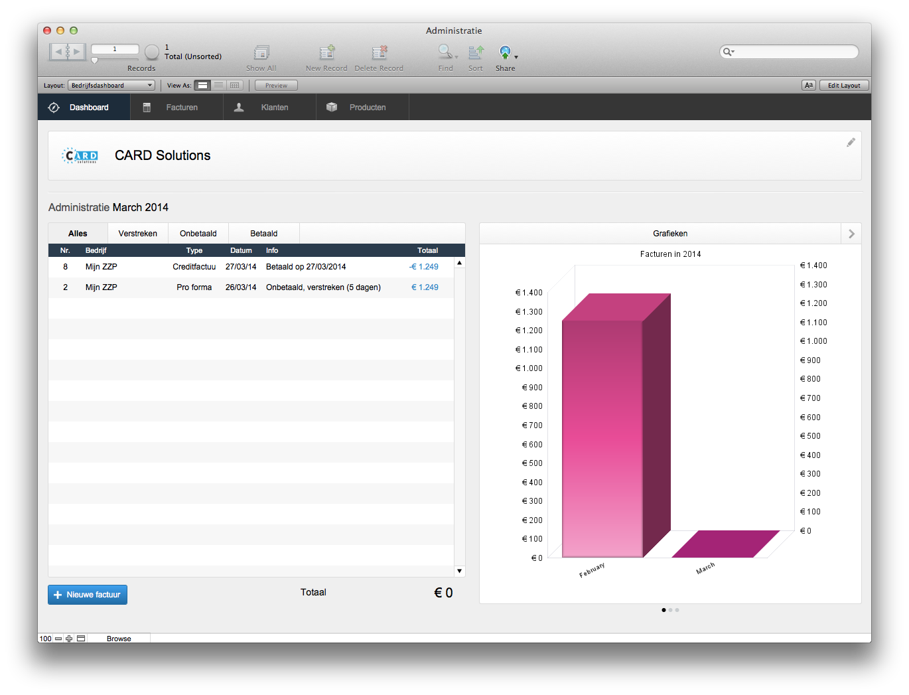Open the Facturen navigation tab
Viewport: 909px width, 695px height.
pyautogui.click(x=176, y=108)
